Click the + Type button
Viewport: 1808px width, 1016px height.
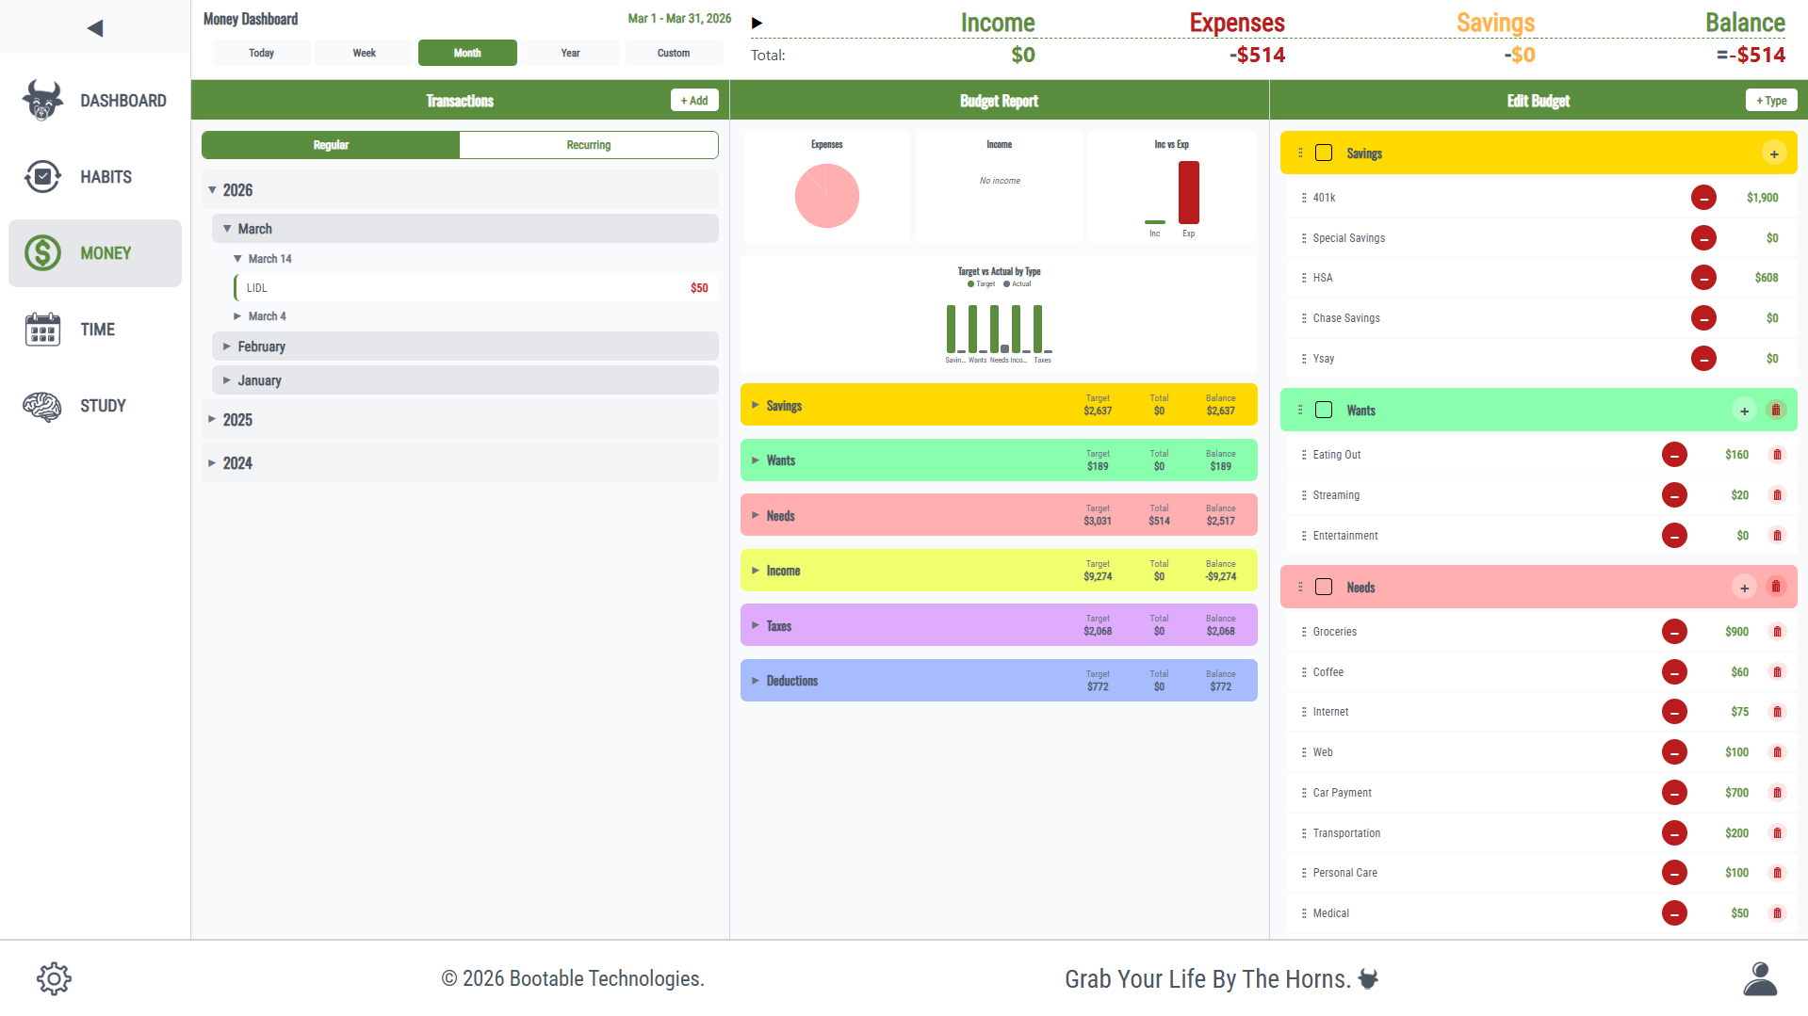pos(1770,101)
